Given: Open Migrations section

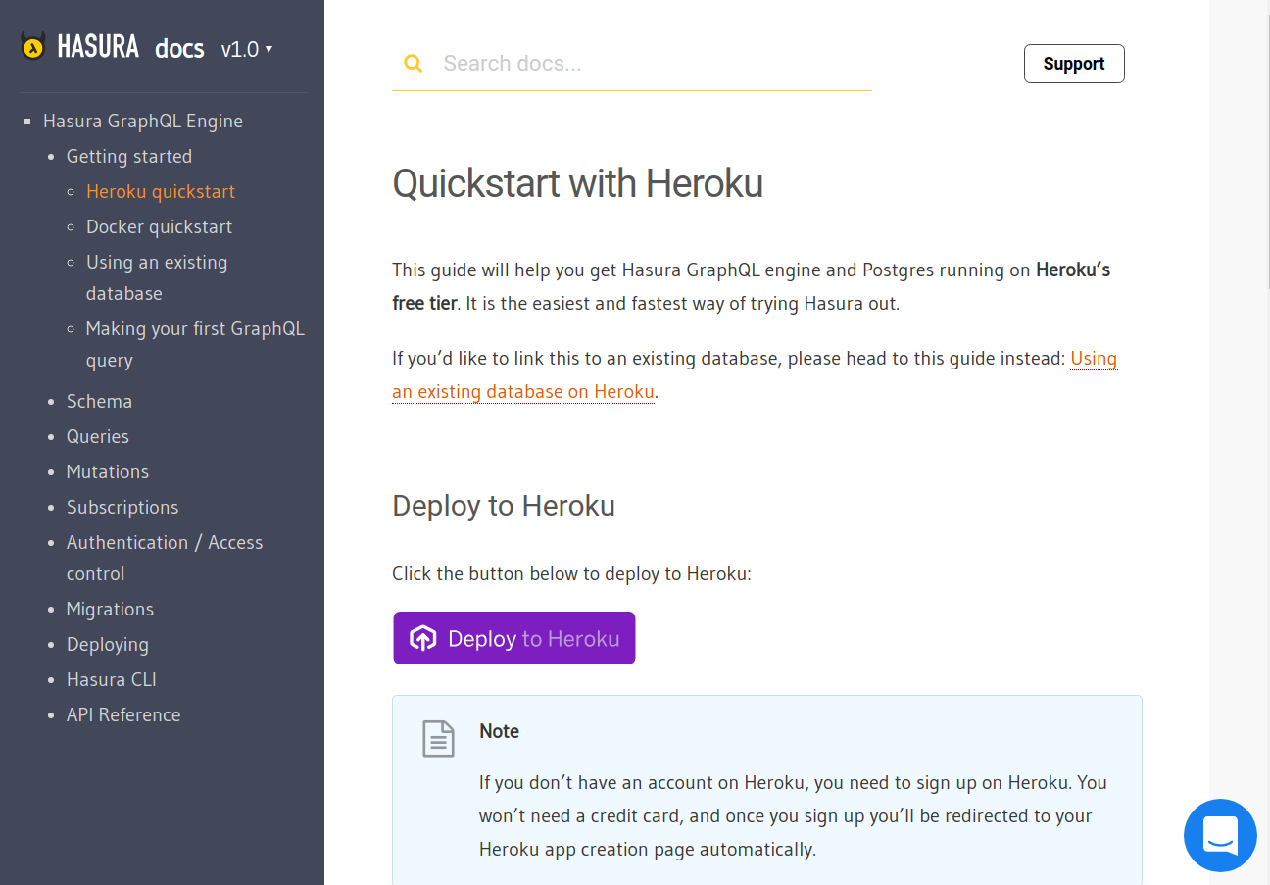Looking at the screenshot, I should point(110,610).
